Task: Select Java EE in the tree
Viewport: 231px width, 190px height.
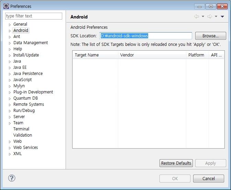Action: click(20, 67)
